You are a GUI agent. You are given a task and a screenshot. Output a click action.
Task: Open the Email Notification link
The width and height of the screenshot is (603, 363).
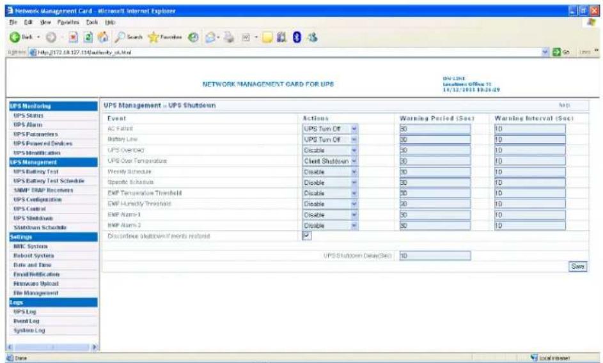[x=36, y=275]
